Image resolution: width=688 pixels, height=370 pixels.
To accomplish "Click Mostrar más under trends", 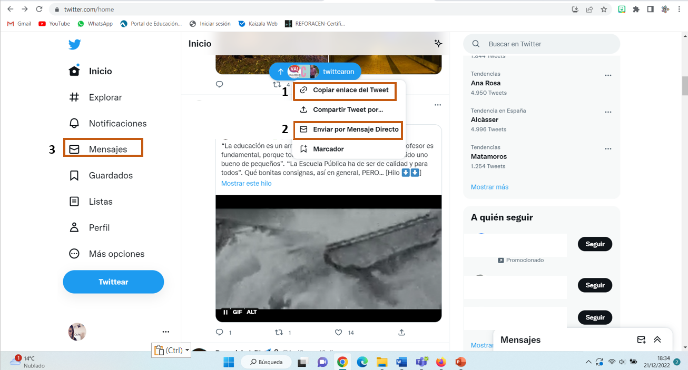I will pyautogui.click(x=489, y=187).
